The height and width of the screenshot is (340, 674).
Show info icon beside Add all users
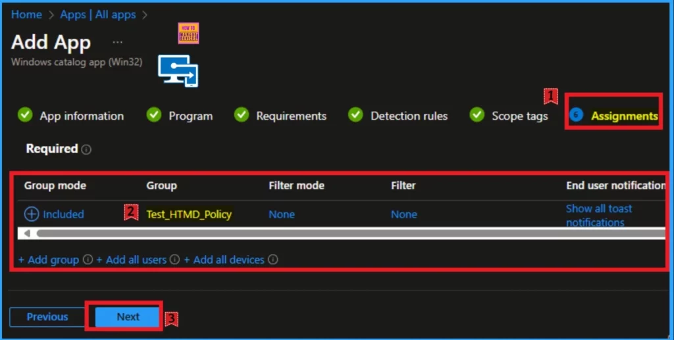point(174,259)
